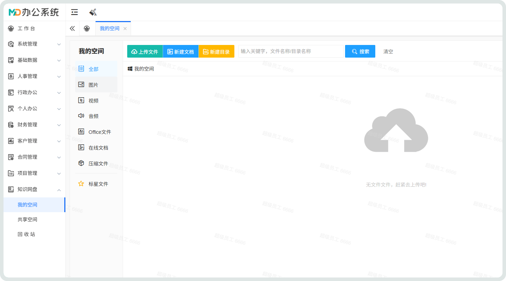506x281 pixels.
Task: Expand the 财务管理 menu
Action: click(34, 125)
